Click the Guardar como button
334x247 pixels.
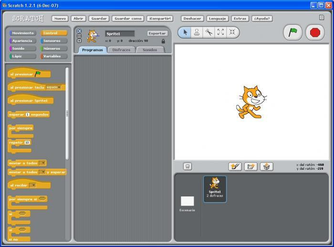[128, 19]
